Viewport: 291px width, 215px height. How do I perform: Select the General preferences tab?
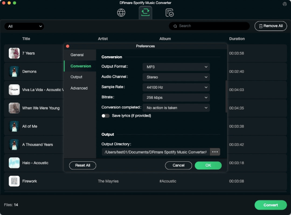[x=80, y=55]
